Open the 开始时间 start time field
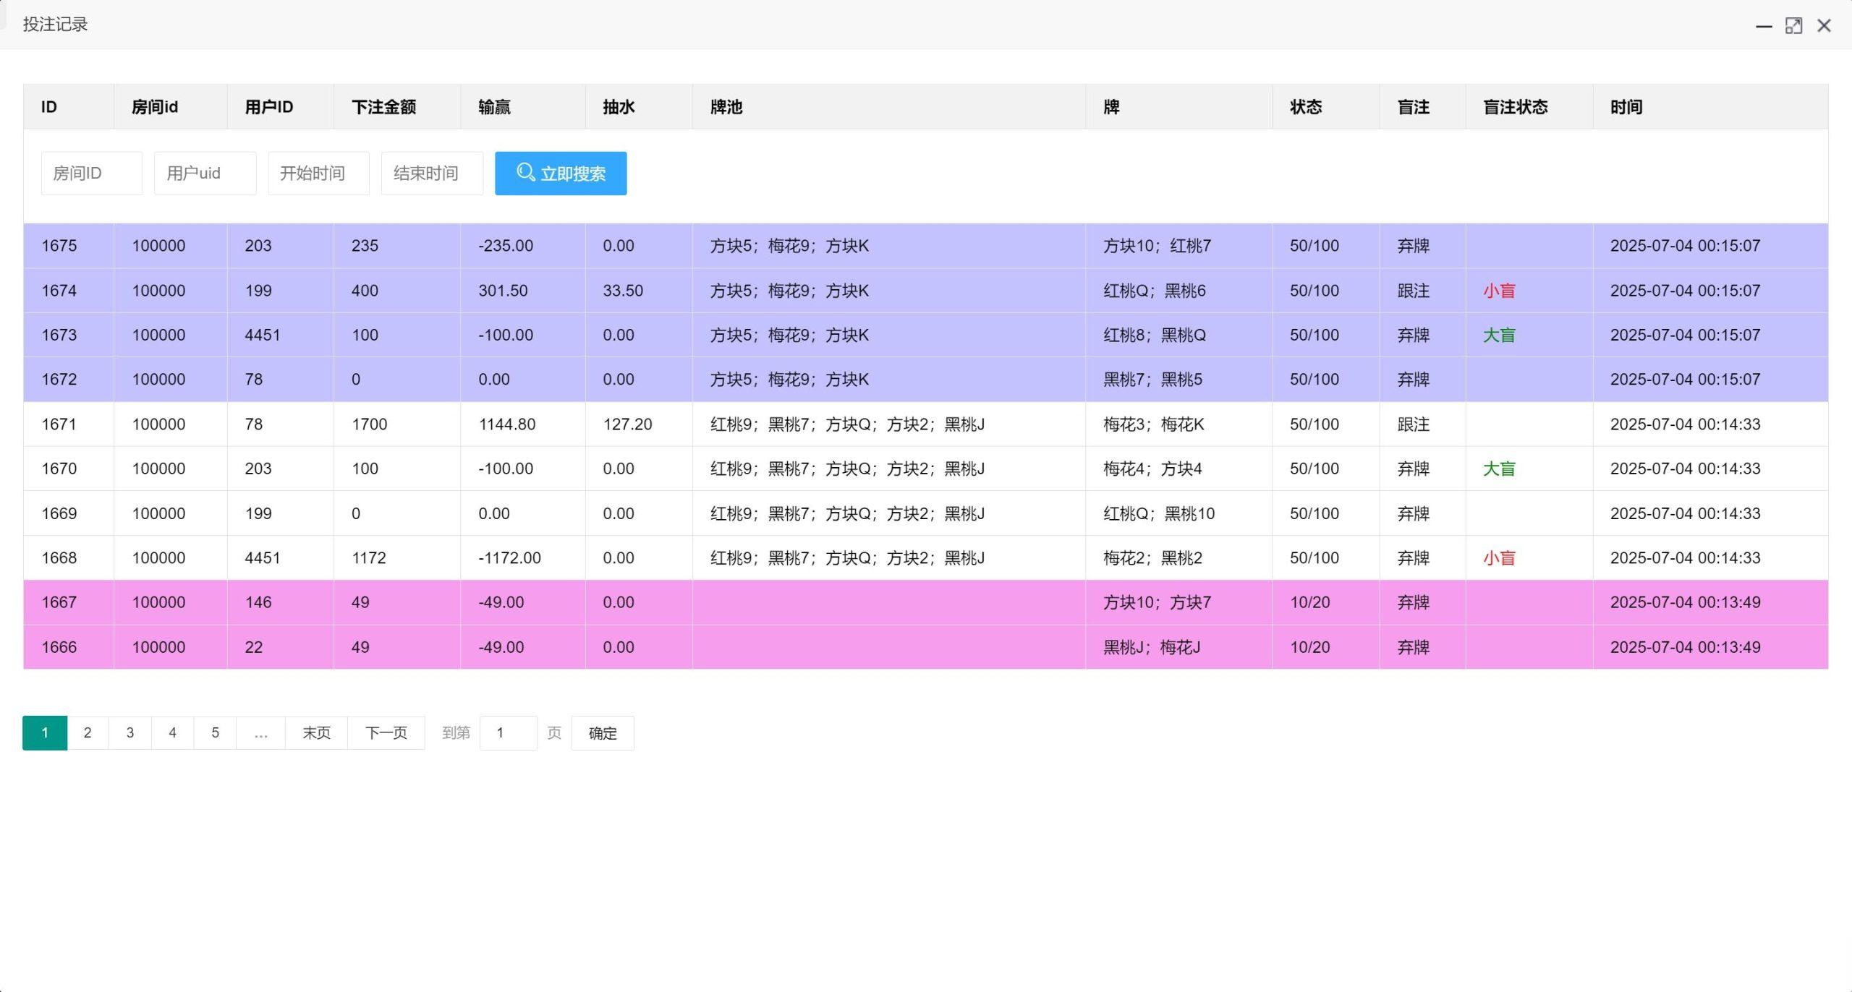 (319, 173)
